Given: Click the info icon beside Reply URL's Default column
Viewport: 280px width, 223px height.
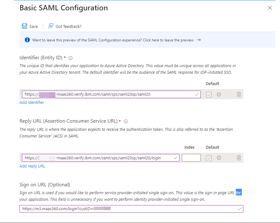Looking at the screenshot, I should tap(219, 158).
